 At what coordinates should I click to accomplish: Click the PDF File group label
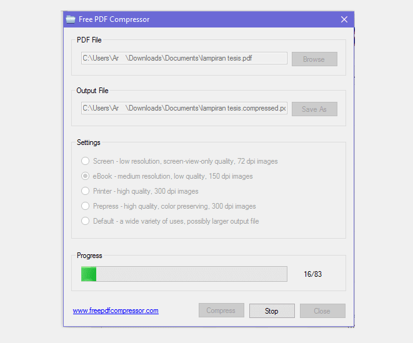[x=89, y=40]
